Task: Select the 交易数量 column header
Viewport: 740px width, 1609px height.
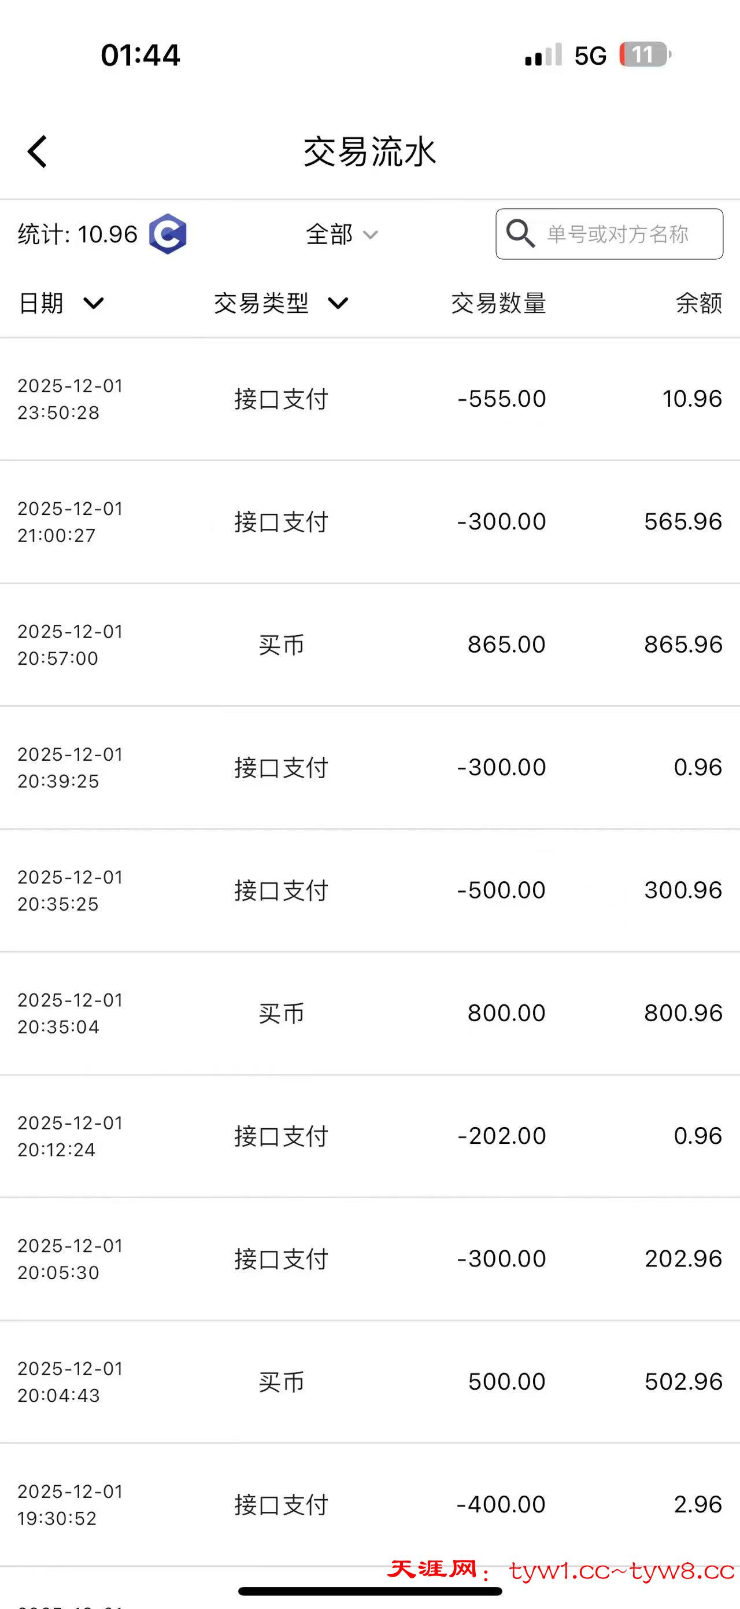Action: click(x=498, y=304)
